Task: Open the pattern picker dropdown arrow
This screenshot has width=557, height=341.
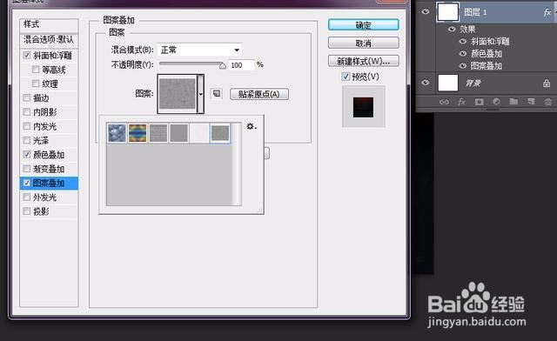Action: point(201,94)
